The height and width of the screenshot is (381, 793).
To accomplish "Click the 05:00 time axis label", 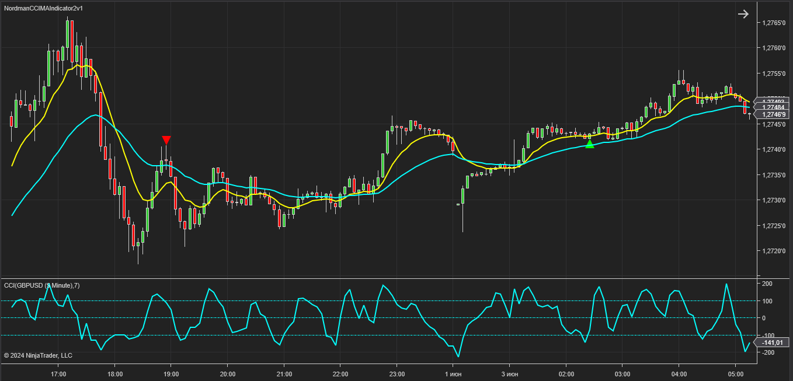I will tap(736, 374).
